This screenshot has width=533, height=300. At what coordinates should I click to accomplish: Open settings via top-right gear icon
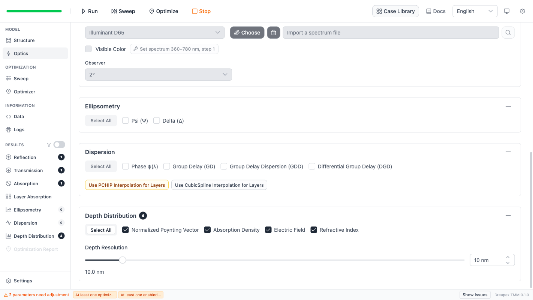pyautogui.click(x=522, y=11)
